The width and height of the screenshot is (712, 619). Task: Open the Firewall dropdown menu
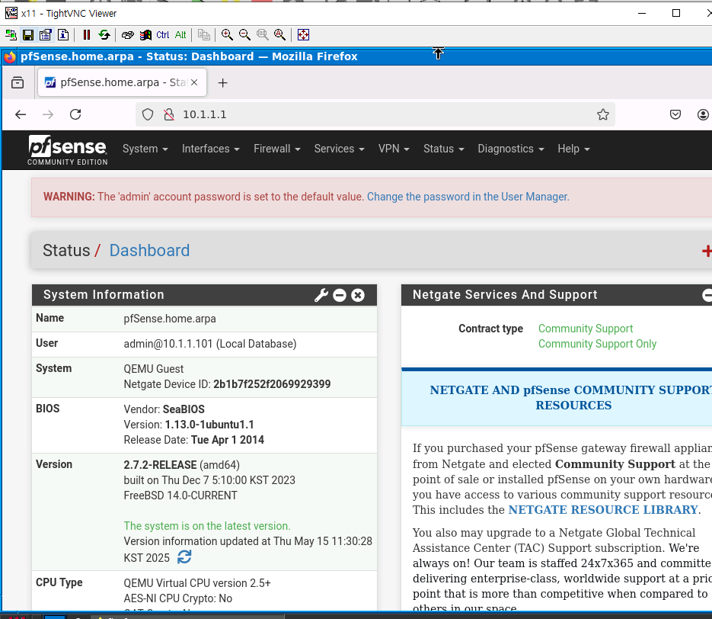point(277,149)
